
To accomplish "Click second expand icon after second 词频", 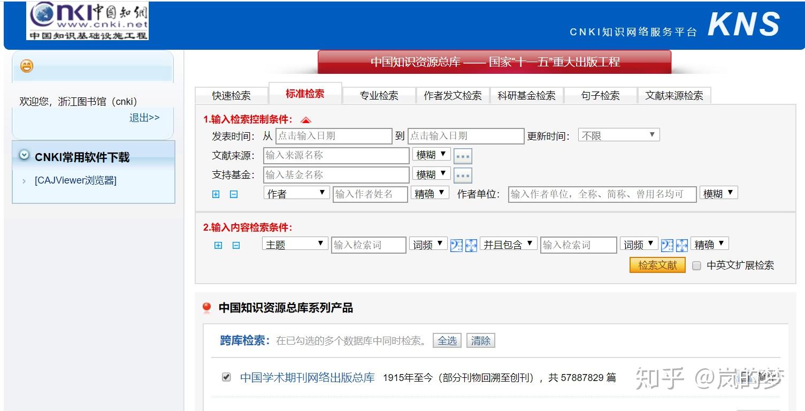I will point(682,245).
